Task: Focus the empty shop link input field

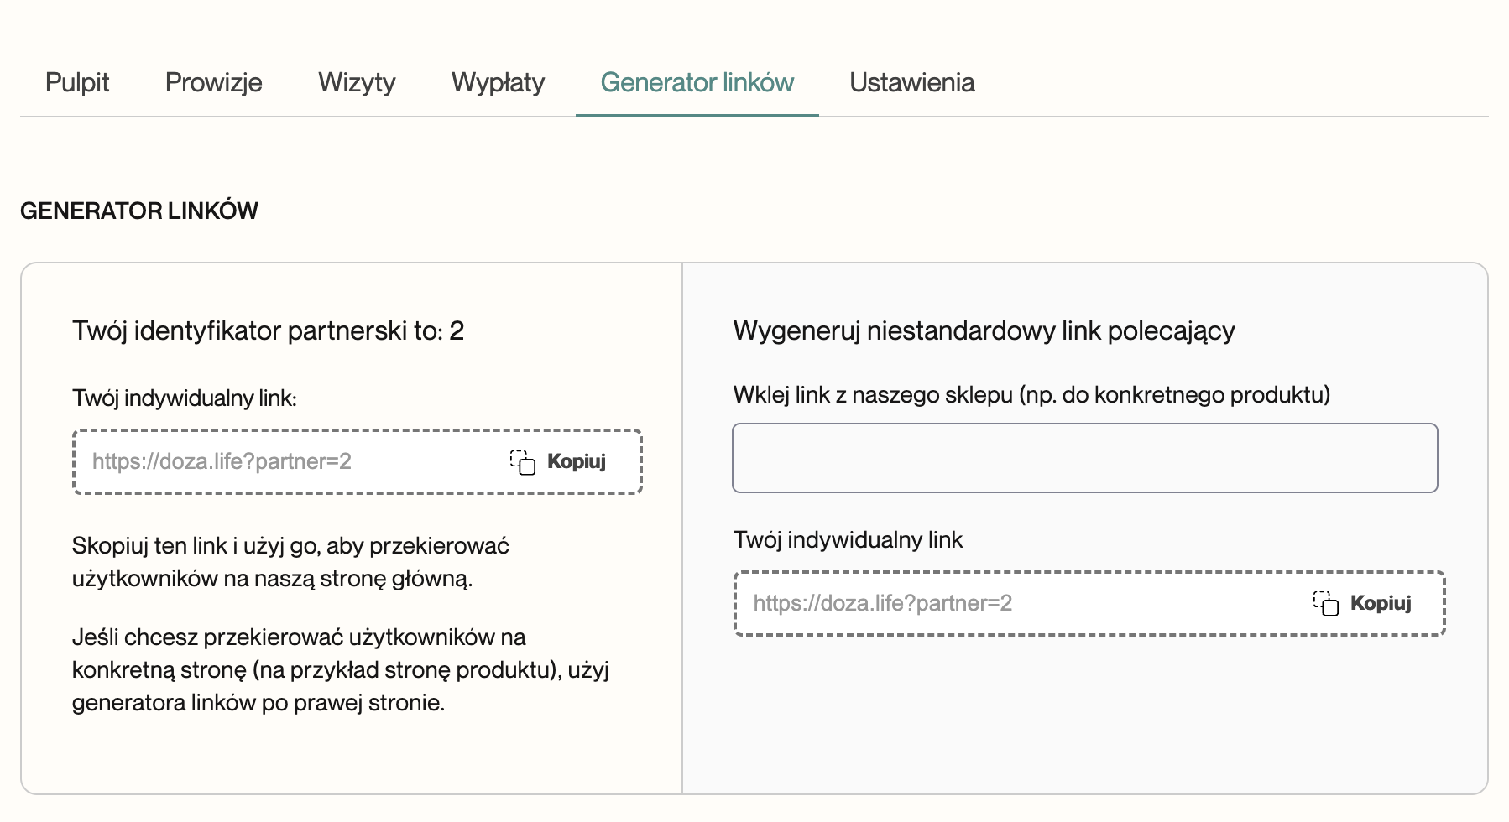Action: [x=1084, y=458]
